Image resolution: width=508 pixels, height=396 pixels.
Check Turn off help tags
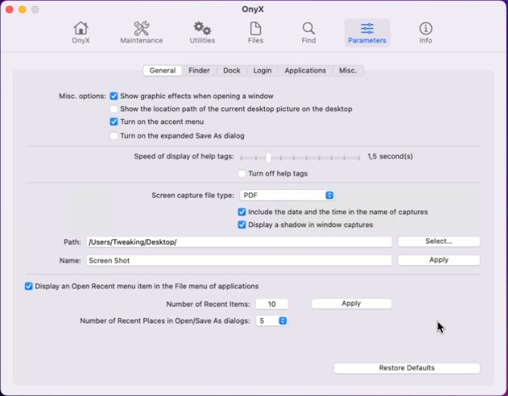(x=242, y=173)
